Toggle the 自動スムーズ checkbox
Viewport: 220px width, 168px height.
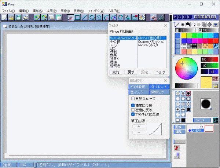click(x=133, y=99)
